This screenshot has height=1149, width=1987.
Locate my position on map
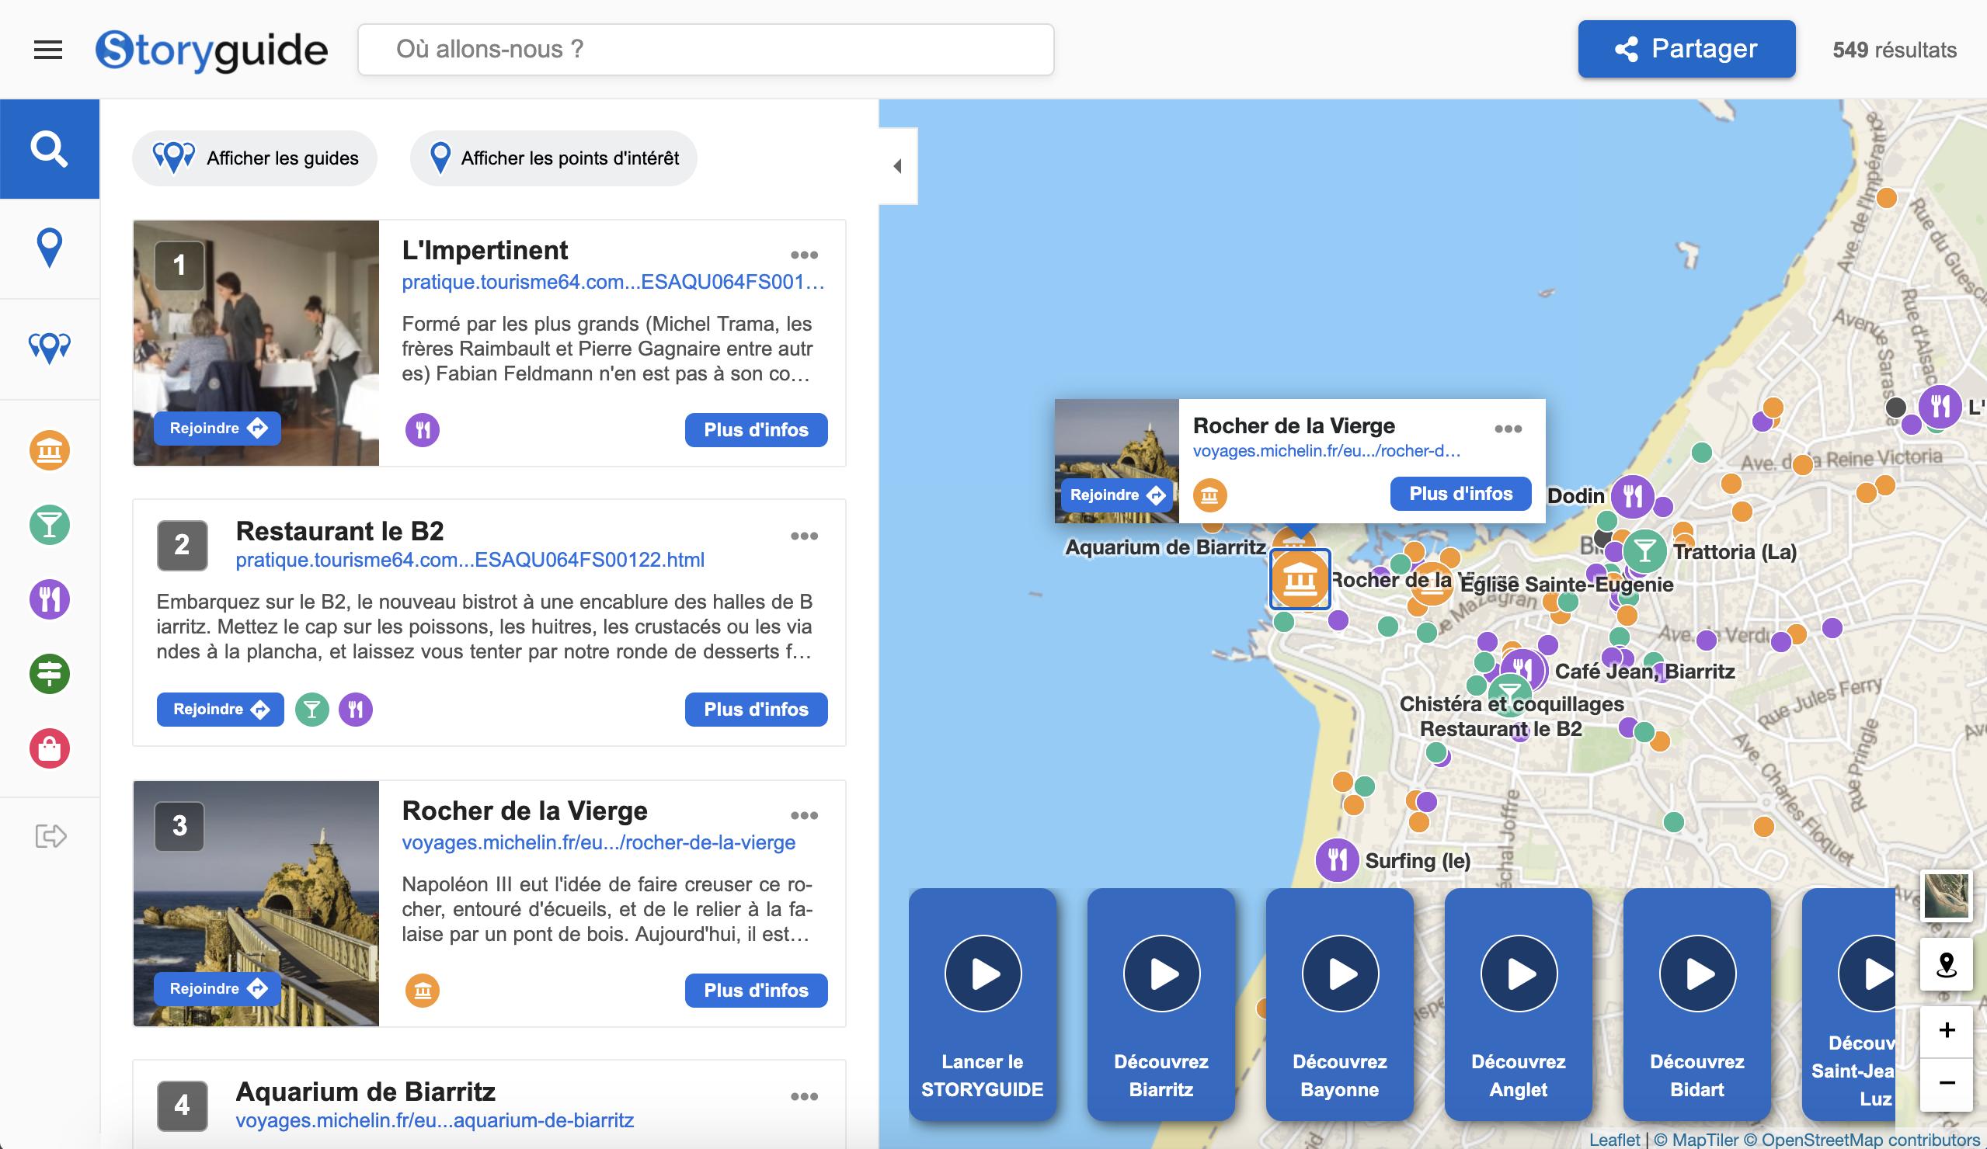(1947, 964)
